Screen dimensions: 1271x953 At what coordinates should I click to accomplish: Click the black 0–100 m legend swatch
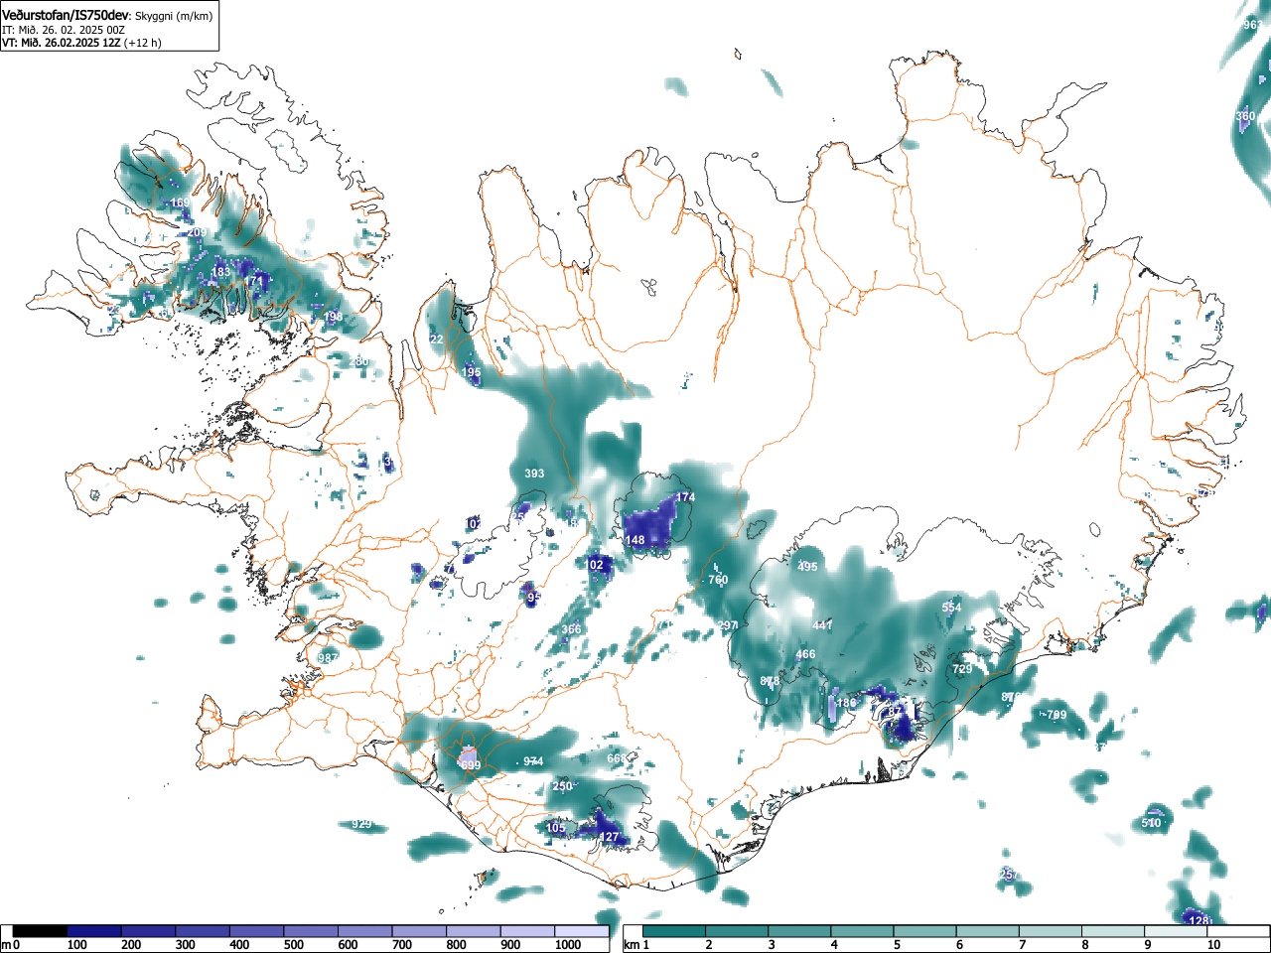(x=41, y=931)
